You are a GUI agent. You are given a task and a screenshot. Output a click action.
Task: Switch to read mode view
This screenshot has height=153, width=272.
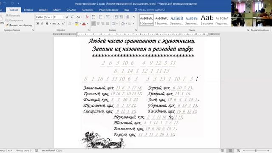point(222,150)
